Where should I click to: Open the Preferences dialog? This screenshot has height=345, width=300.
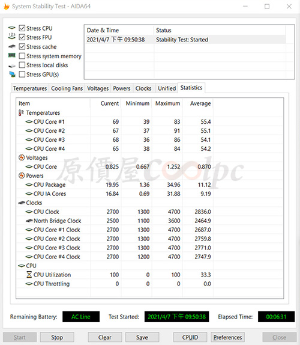click(227, 337)
